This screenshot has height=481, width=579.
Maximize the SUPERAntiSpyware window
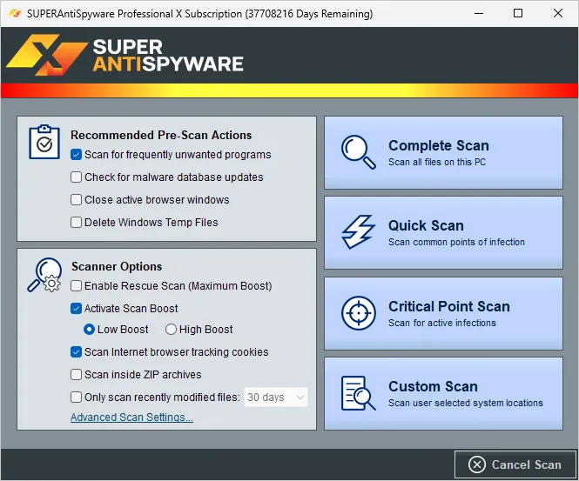coord(518,13)
